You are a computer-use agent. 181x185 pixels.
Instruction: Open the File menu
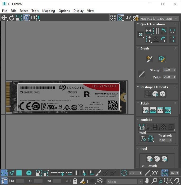click(x=4, y=11)
